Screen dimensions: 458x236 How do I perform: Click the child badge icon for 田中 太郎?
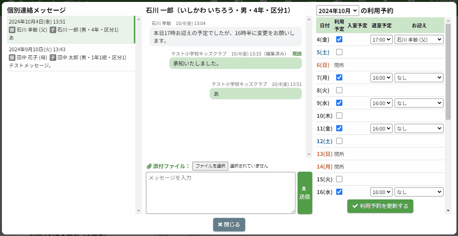click(x=53, y=57)
